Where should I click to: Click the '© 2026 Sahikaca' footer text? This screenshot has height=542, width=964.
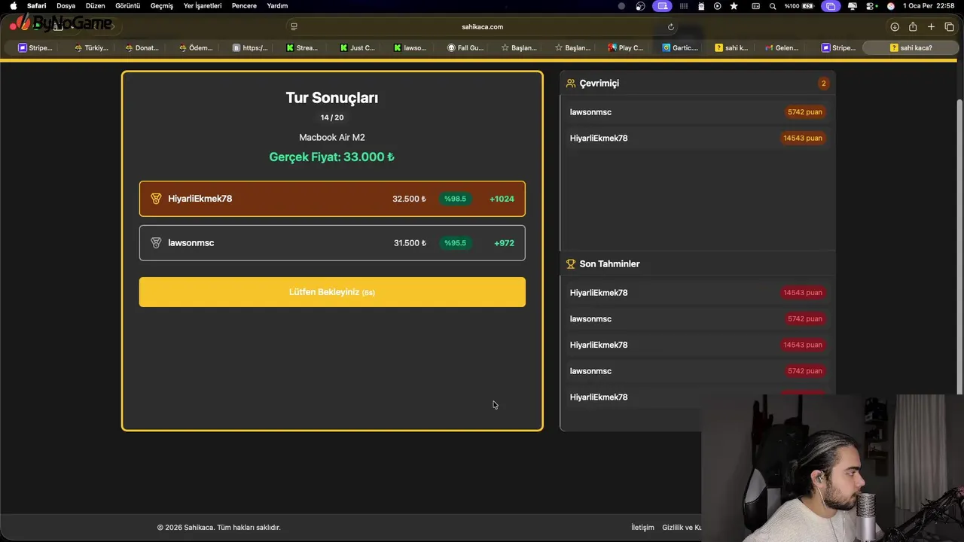[x=219, y=528]
